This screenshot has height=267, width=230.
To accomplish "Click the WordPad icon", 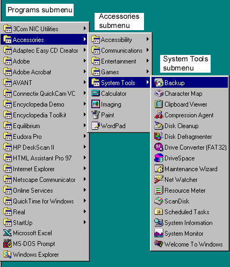I will click(96, 125).
